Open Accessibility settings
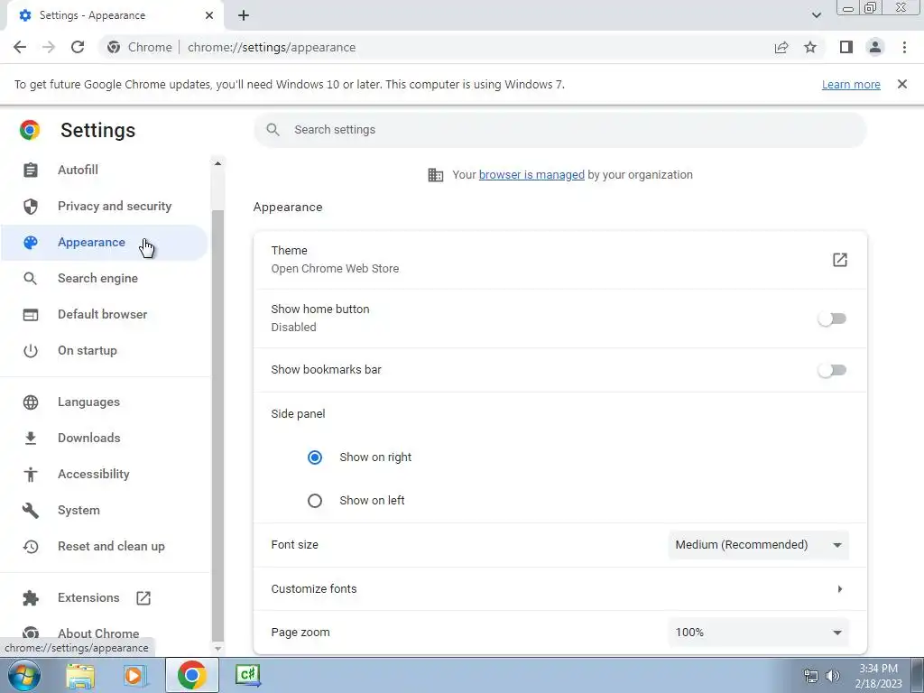 point(105,474)
